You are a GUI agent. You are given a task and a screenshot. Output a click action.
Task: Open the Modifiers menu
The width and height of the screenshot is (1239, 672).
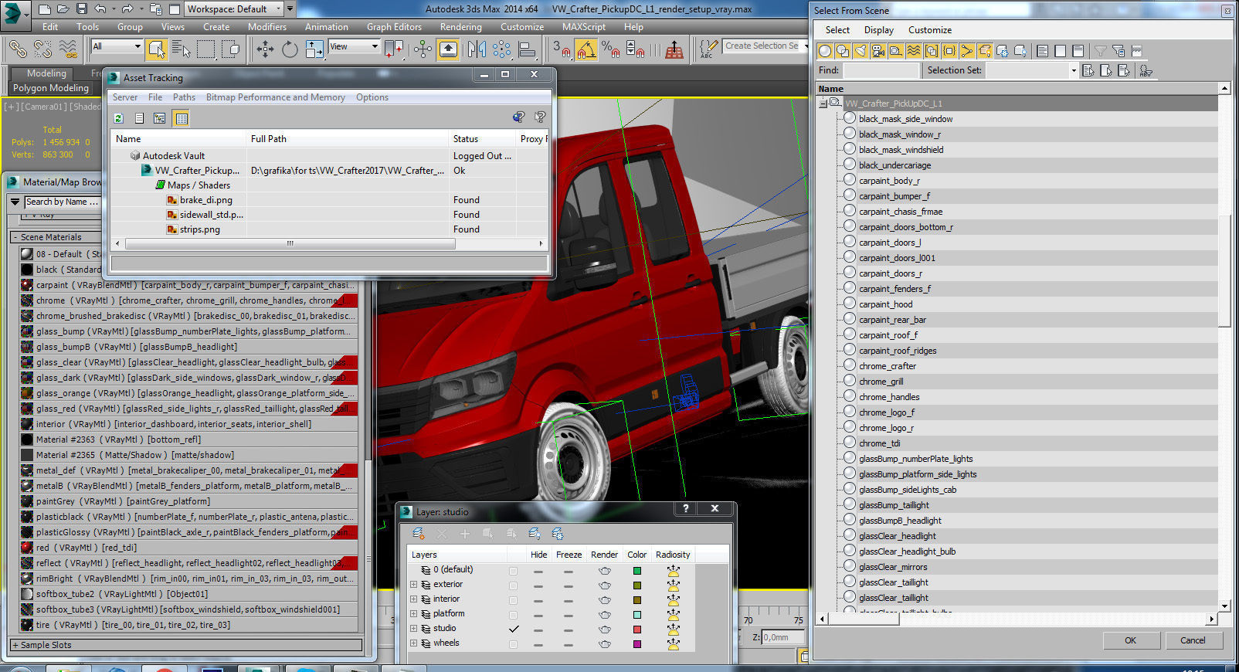click(267, 26)
